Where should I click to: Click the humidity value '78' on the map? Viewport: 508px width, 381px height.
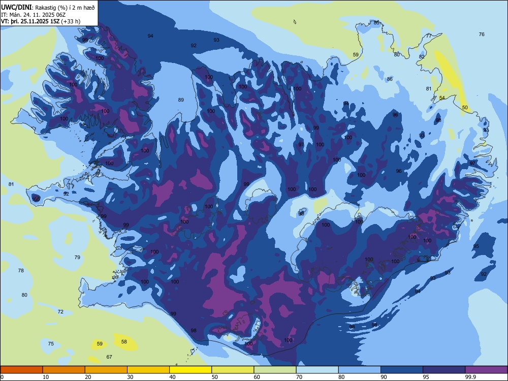(x=21, y=271)
